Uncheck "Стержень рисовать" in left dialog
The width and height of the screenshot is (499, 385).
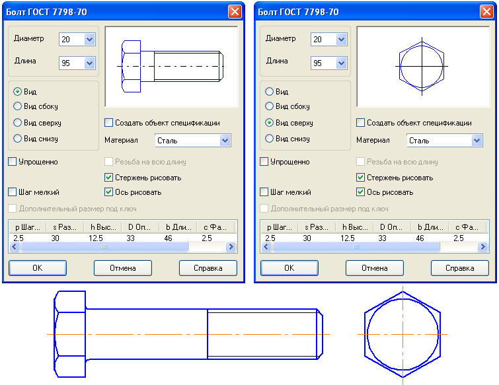click(x=108, y=177)
